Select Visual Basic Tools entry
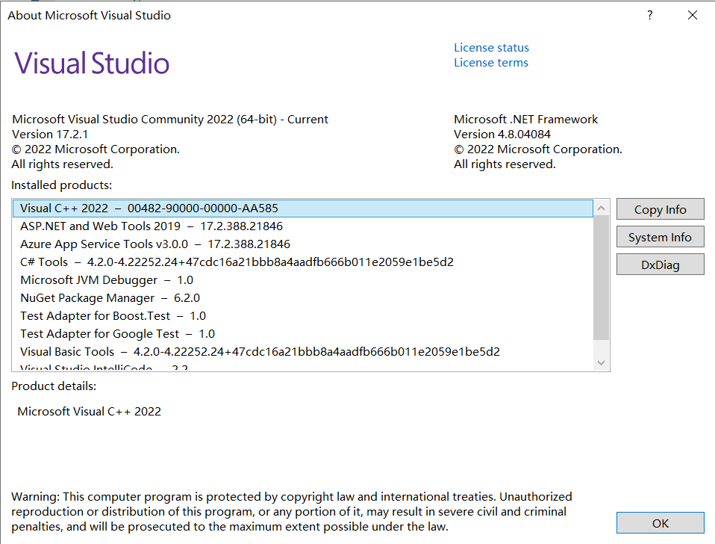 [x=149, y=351]
